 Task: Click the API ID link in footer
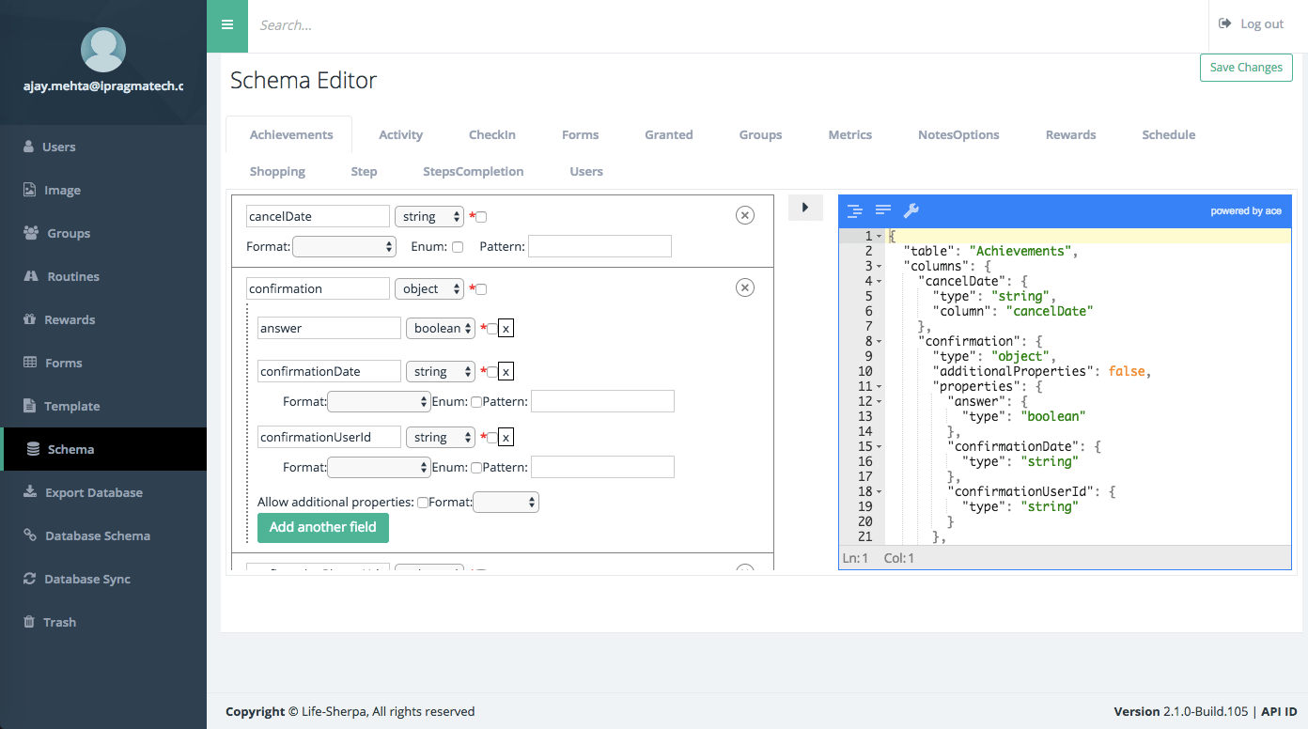[x=1279, y=711]
